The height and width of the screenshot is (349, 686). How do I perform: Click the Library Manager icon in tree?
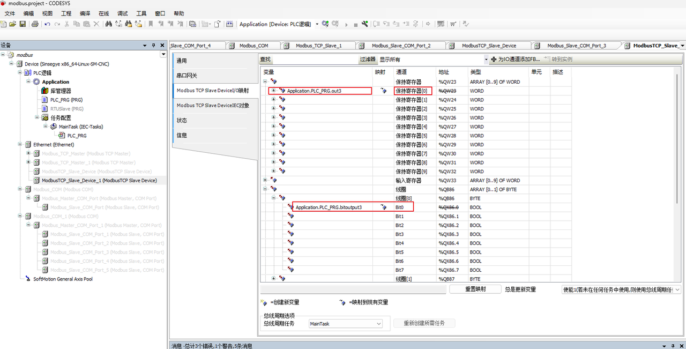46,91
